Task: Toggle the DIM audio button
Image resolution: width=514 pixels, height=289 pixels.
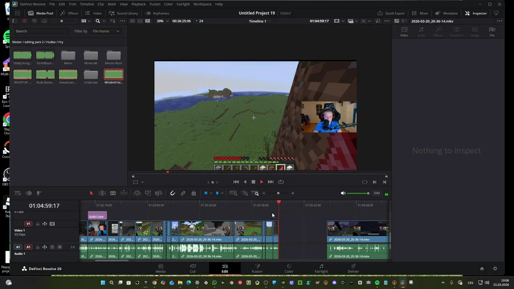Action: coord(376,193)
